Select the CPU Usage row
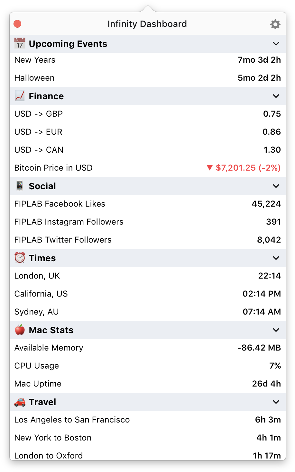The image size is (295, 472). point(147,366)
